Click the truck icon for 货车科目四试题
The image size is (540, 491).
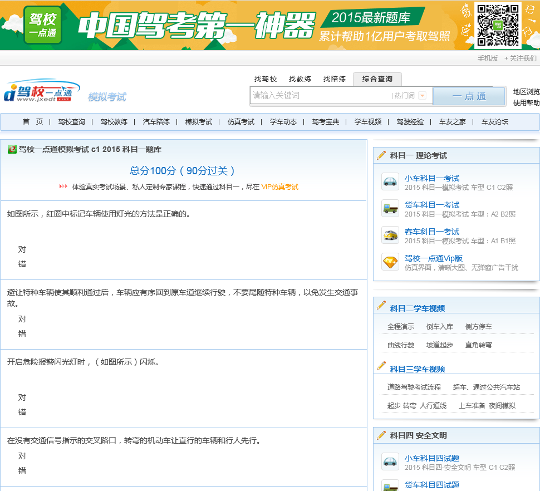(x=390, y=485)
